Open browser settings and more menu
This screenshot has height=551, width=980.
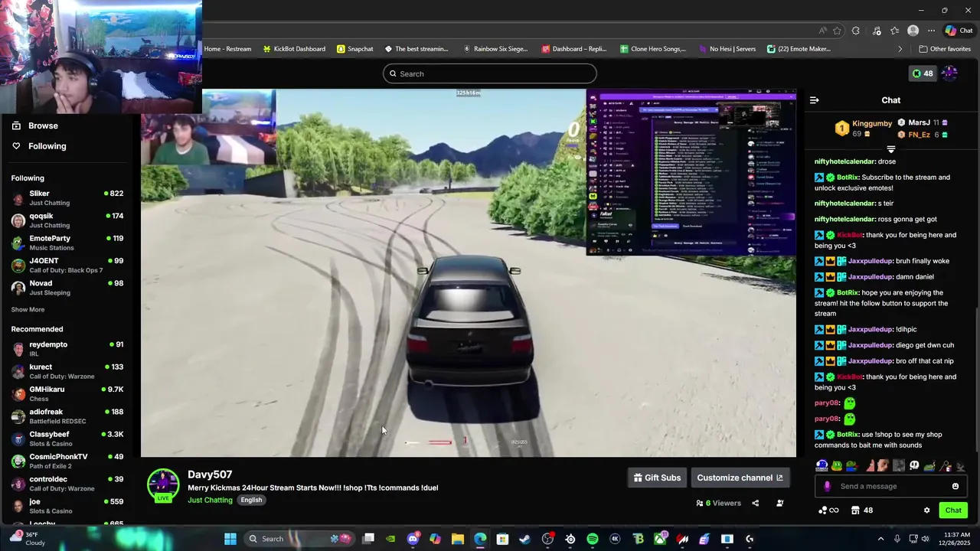[x=931, y=31]
